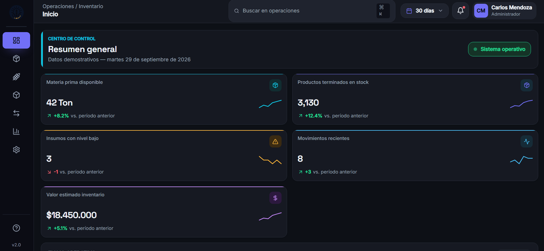Click the activity icon on Movimientos recientes
The height and width of the screenshot is (251, 544).
(x=527, y=141)
